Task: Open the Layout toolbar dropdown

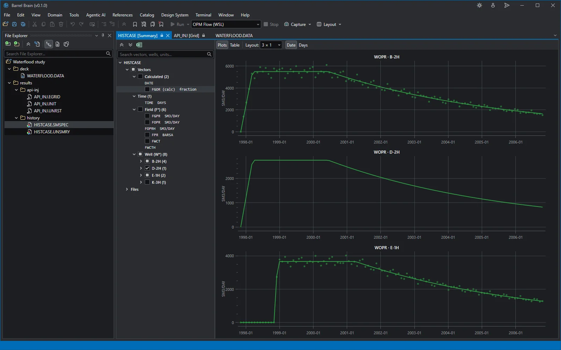Action: coord(329,24)
